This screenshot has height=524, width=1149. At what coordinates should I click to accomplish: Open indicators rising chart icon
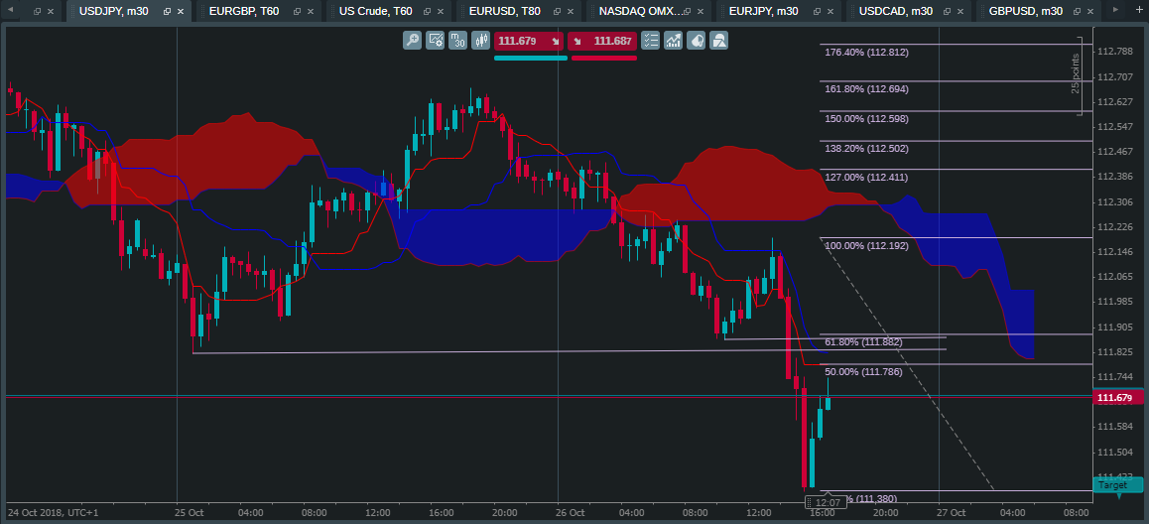click(x=674, y=41)
